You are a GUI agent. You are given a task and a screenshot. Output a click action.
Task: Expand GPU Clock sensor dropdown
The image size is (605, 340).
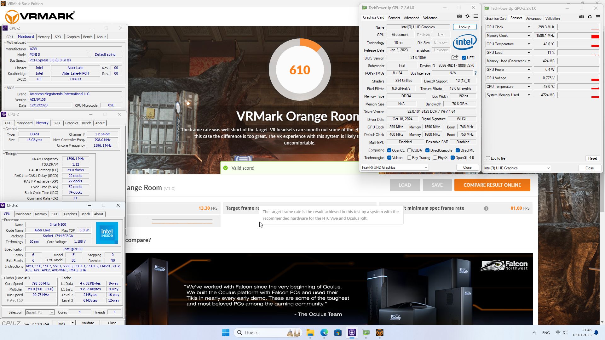point(529,27)
